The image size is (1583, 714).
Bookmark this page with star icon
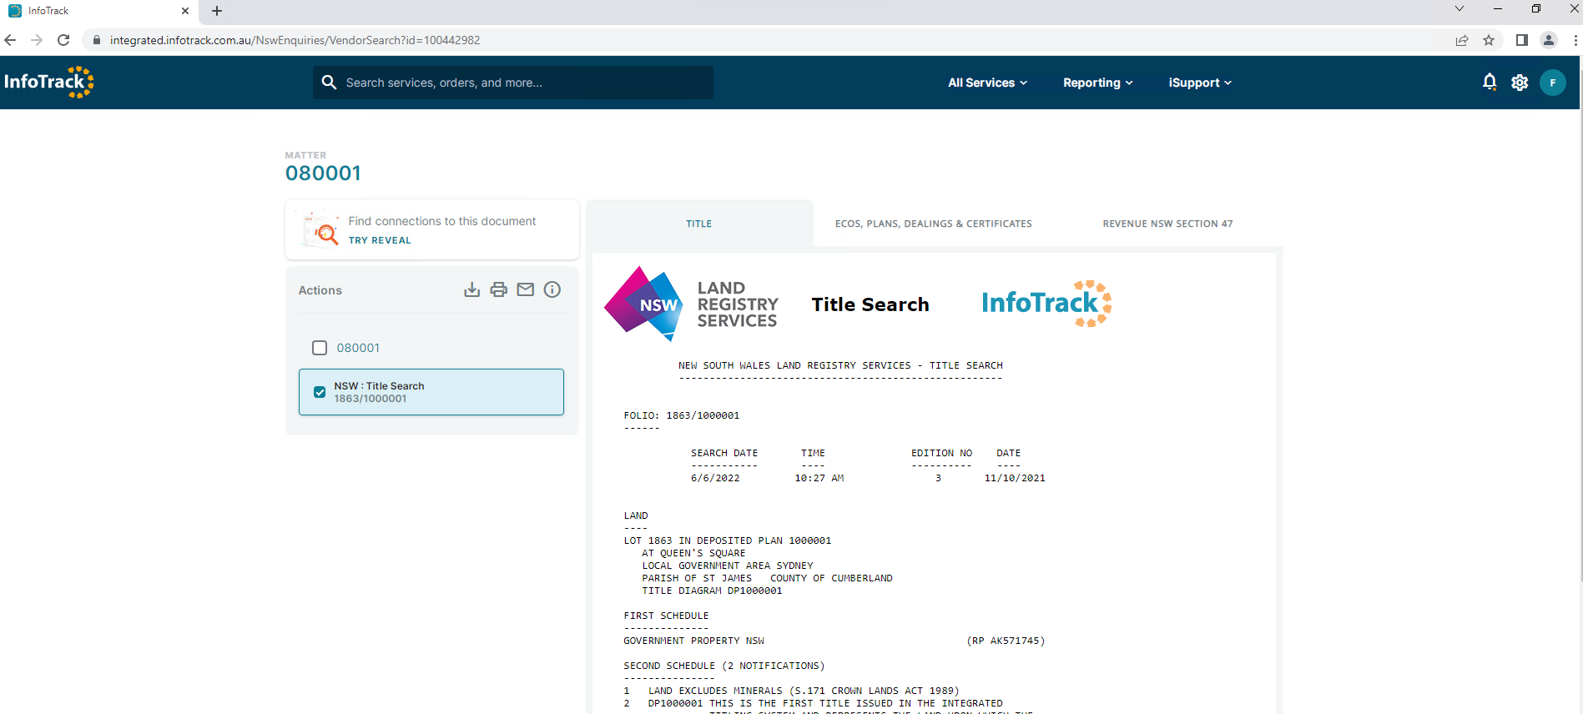point(1489,40)
